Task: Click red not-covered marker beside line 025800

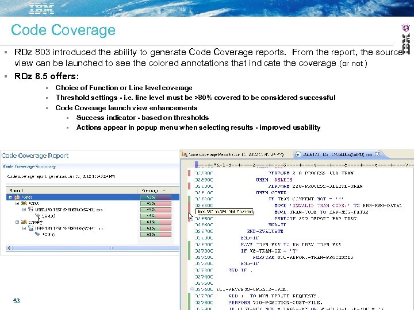Action: pyautogui.click(x=189, y=173)
